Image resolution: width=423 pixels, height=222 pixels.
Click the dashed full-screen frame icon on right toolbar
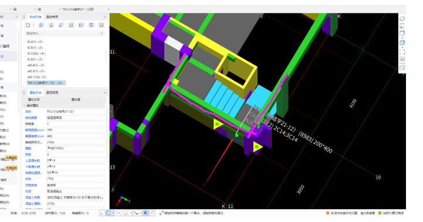click(x=402, y=52)
